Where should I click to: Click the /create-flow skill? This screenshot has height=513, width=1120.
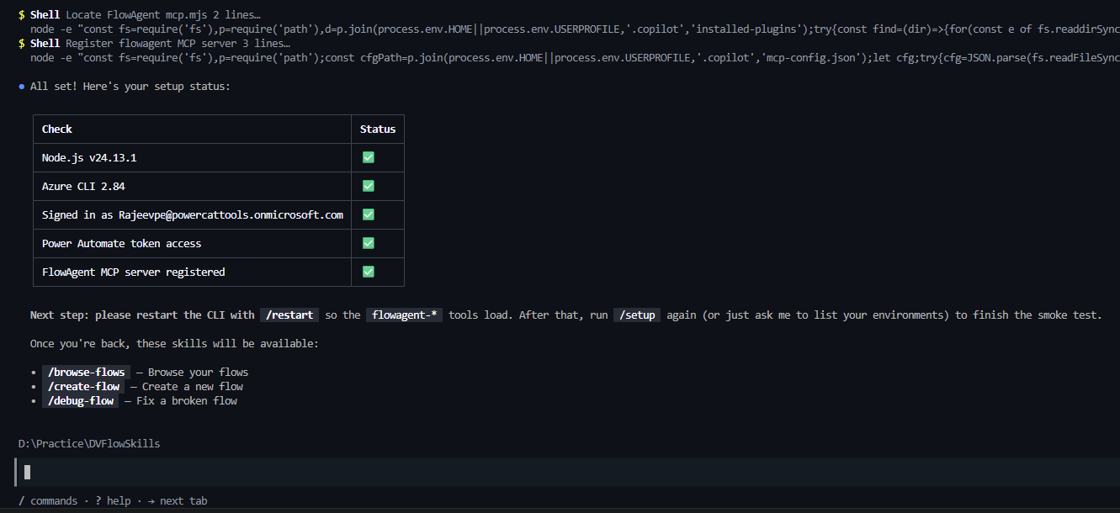(x=83, y=386)
